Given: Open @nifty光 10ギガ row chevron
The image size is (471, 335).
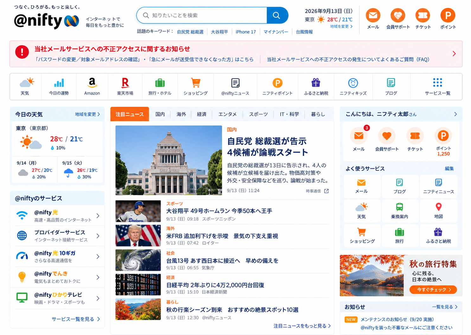Looking at the screenshot, I should tap(98, 256).
